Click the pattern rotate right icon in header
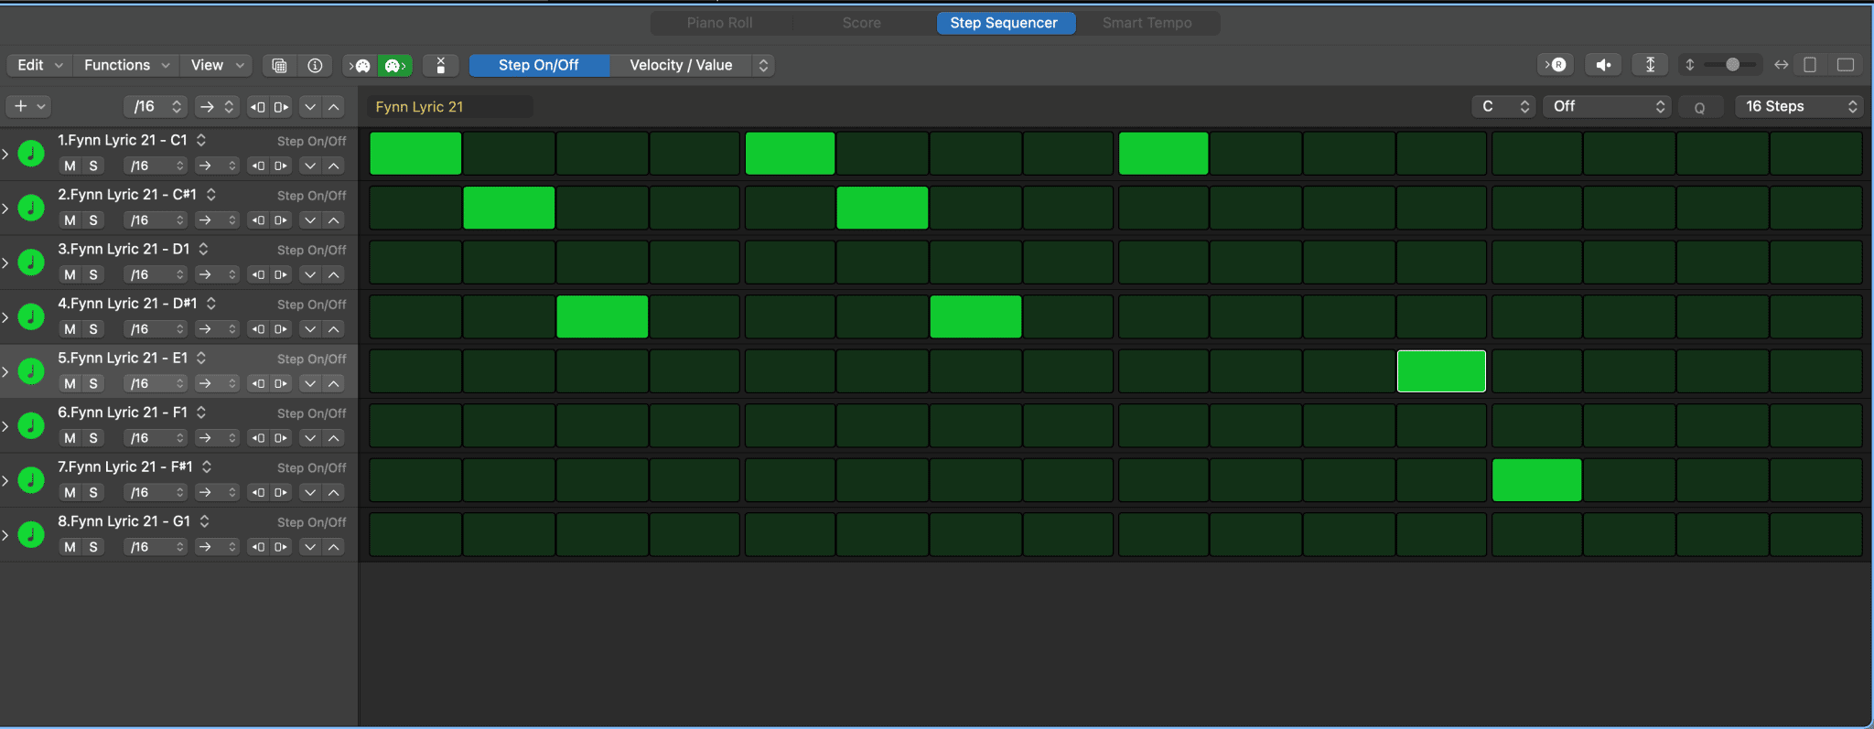Screen dimensions: 1874x729 tap(281, 107)
